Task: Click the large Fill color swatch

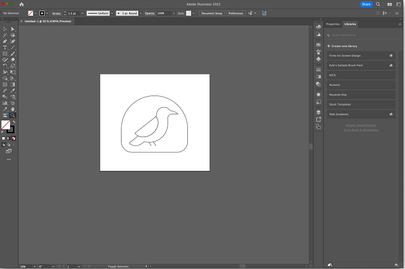Action: click(x=6, y=125)
